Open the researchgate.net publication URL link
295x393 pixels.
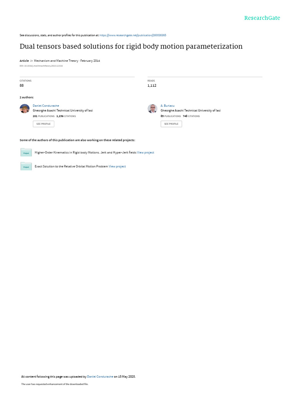(x=133, y=35)
